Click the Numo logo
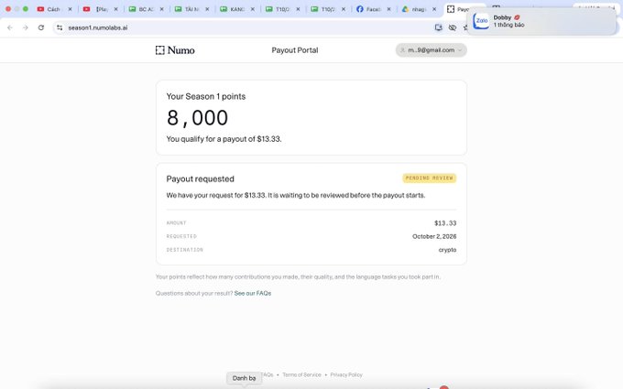This screenshot has height=389, width=623. coord(175,50)
